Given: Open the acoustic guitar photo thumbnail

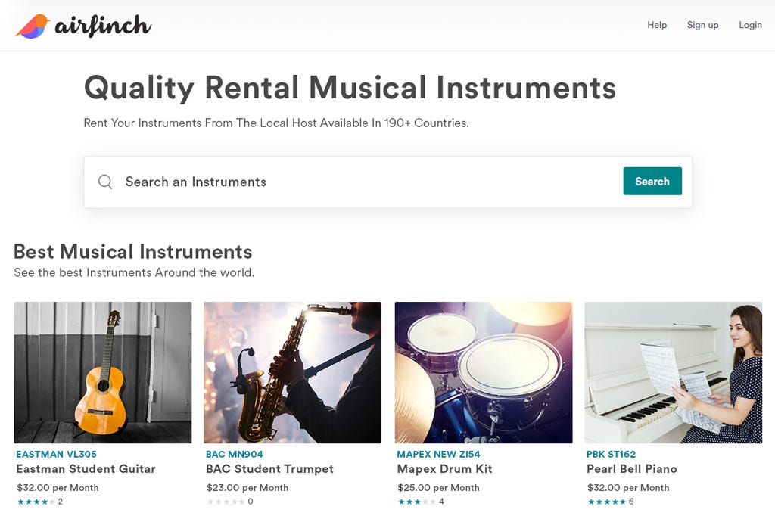Looking at the screenshot, I should [103, 373].
